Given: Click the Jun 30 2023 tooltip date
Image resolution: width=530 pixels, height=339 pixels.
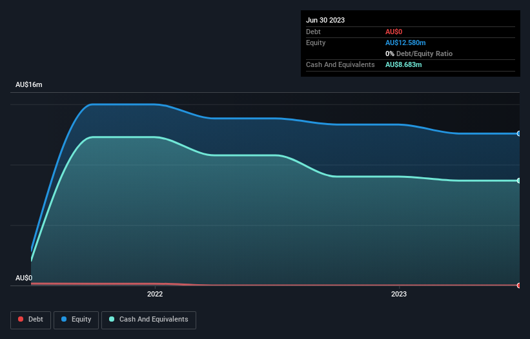Looking at the screenshot, I should coord(325,20).
